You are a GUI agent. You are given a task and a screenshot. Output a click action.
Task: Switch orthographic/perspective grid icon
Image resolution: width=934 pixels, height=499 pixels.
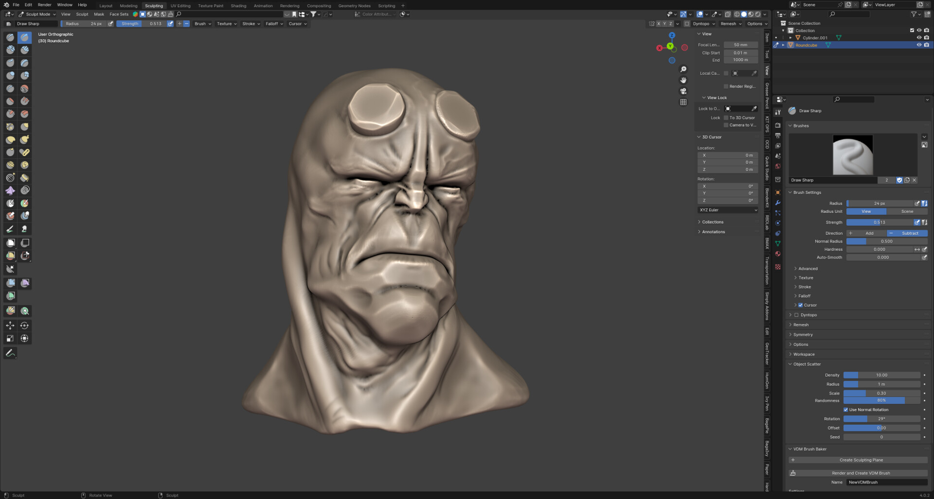(683, 102)
